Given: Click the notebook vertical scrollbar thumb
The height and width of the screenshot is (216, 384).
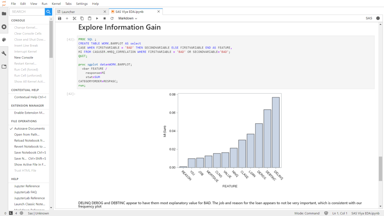Looking at the screenshot, I should (380, 168).
